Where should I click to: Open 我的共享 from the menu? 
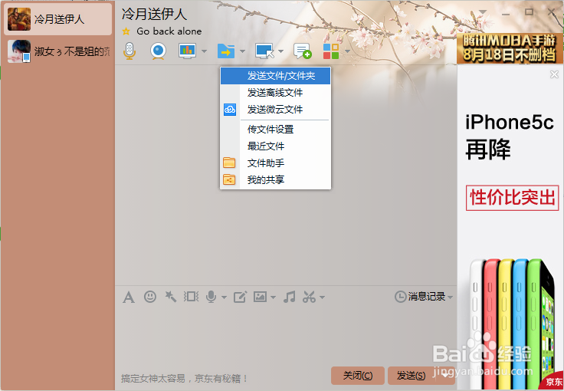point(275,179)
